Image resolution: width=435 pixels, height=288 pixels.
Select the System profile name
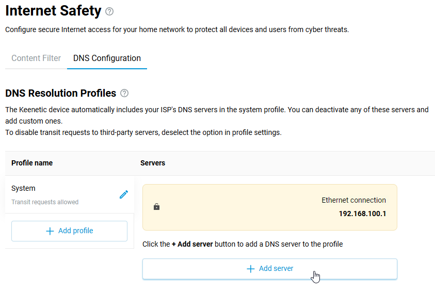click(x=23, y=189)
